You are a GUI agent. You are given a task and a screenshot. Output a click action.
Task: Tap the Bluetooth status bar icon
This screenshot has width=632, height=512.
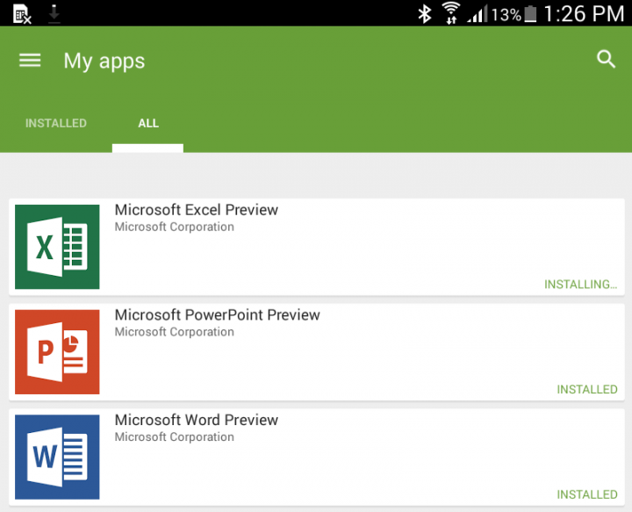[425, 14]
